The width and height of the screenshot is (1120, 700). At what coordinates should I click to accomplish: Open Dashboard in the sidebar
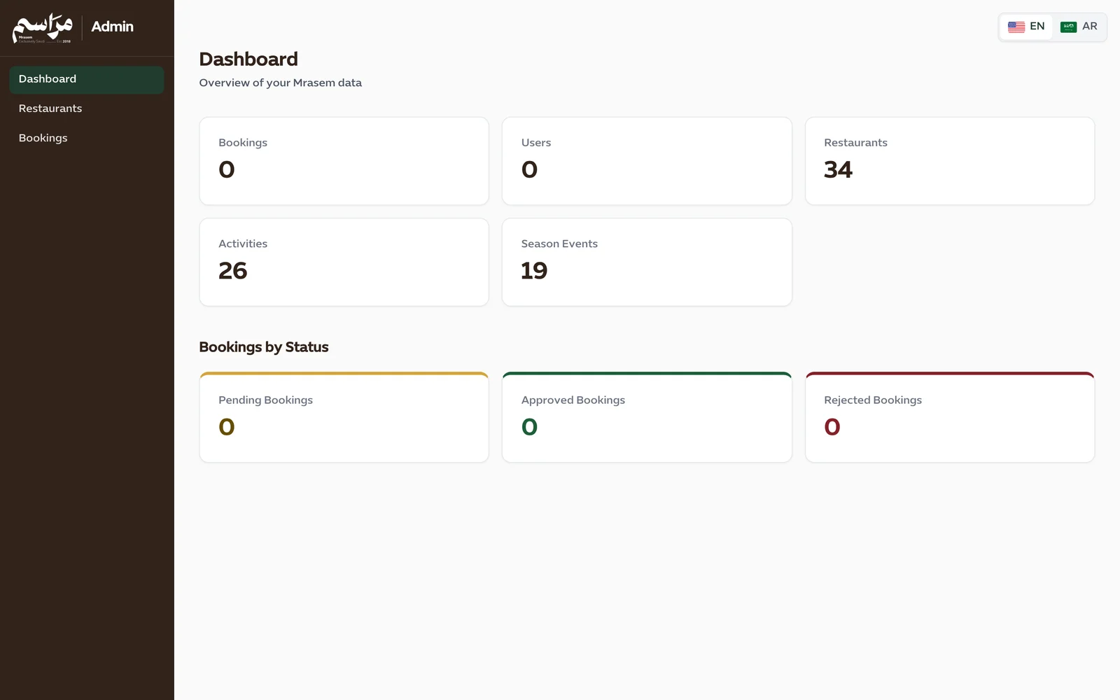pos(87,80)
